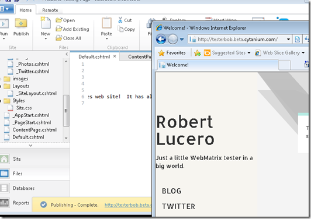Click the file tree scrollbar thumb
Image resolution: width=311 pixels, height=219 pixels.
click(x=66, y=111)
